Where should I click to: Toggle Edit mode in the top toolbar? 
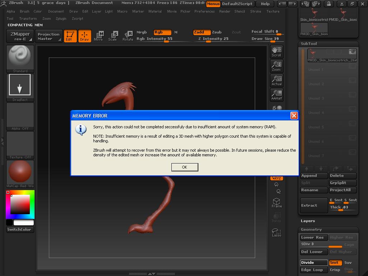[x=70, y=36]
